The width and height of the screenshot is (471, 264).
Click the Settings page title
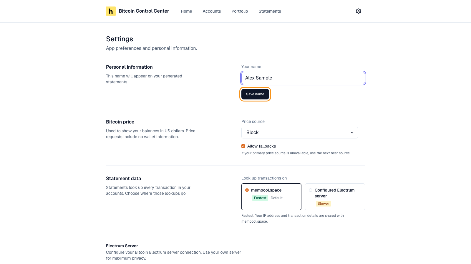(x=120, y=39)
